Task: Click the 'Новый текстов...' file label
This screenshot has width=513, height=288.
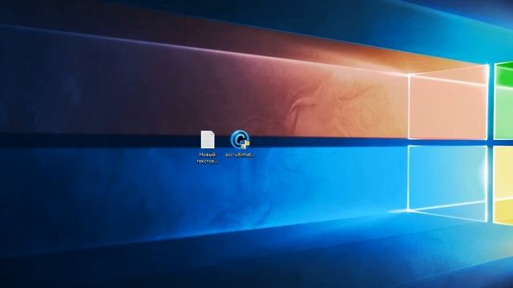Action: tap(208, 158)
